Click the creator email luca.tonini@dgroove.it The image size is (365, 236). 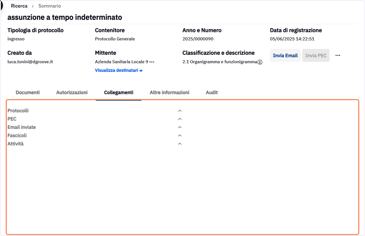(30, 62)
